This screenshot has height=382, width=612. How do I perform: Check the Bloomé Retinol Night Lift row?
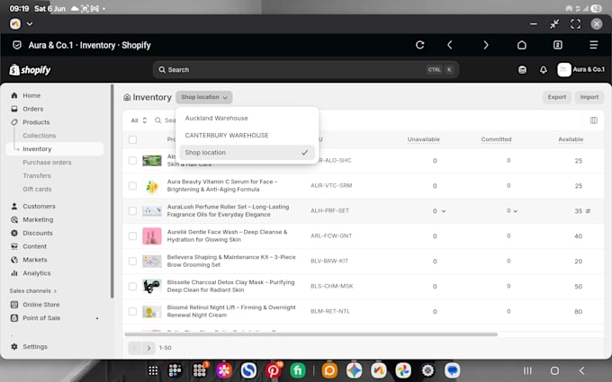tap(132, 312)
